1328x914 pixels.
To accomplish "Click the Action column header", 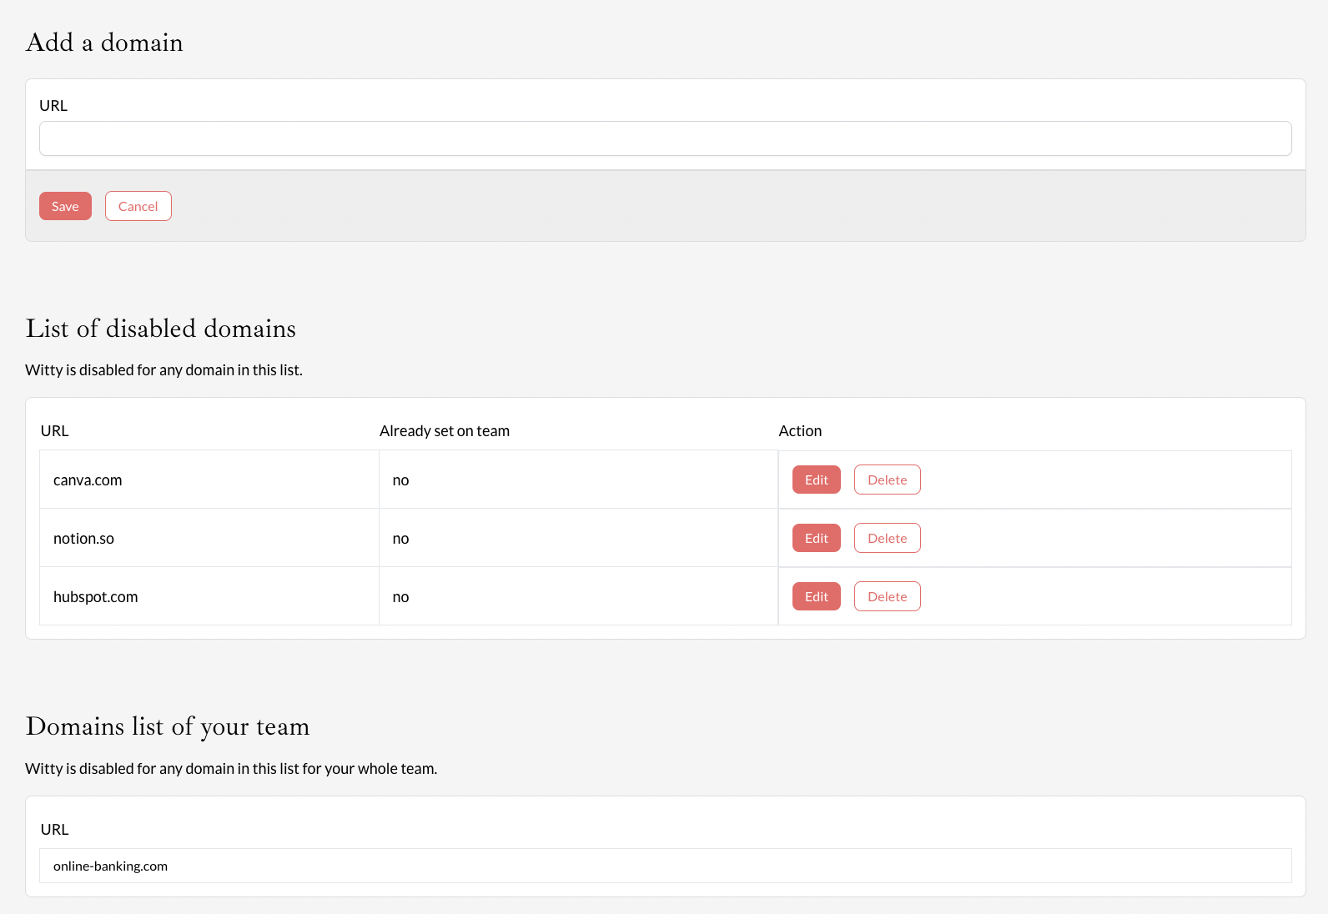I will click(799, 431).
